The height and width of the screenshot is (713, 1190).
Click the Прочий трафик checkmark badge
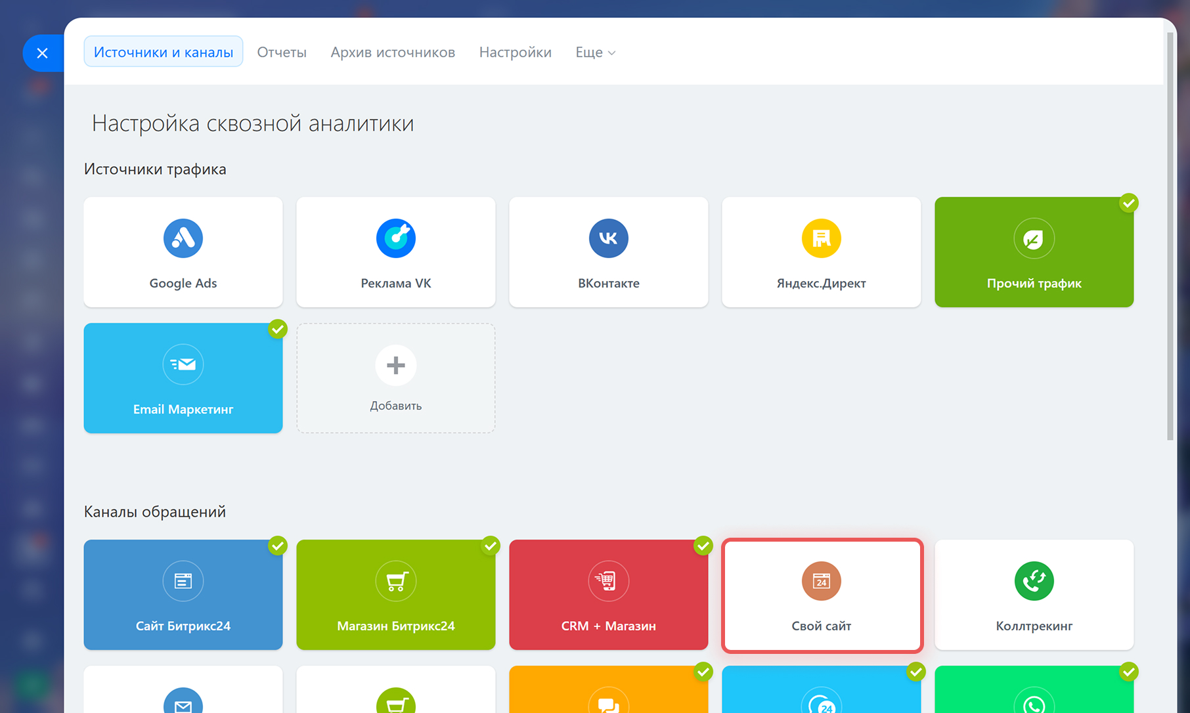tap(1129, 203)
